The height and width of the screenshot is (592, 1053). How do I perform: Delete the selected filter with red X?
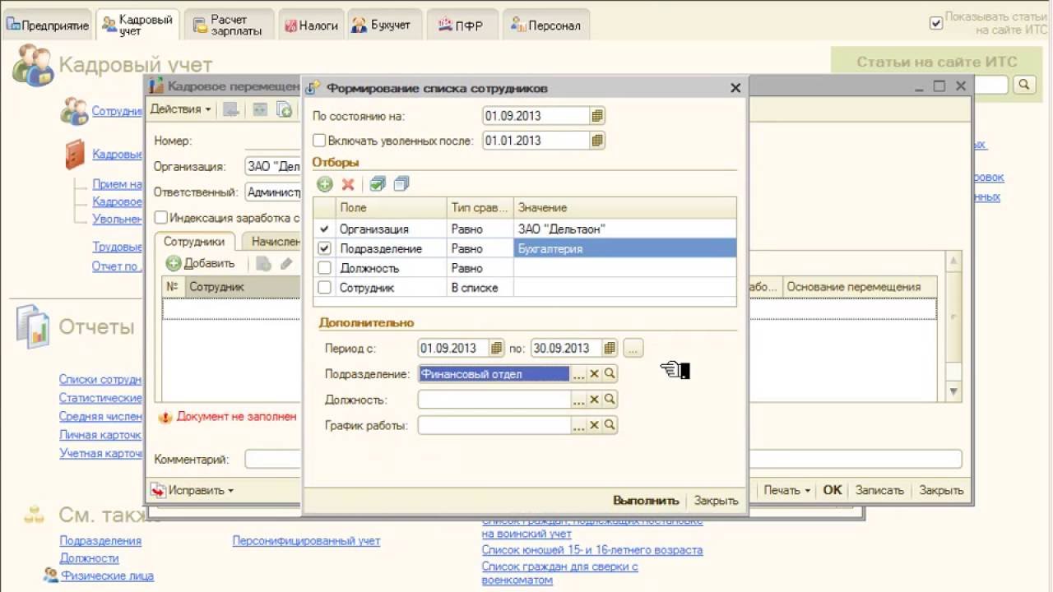[348, 184]
